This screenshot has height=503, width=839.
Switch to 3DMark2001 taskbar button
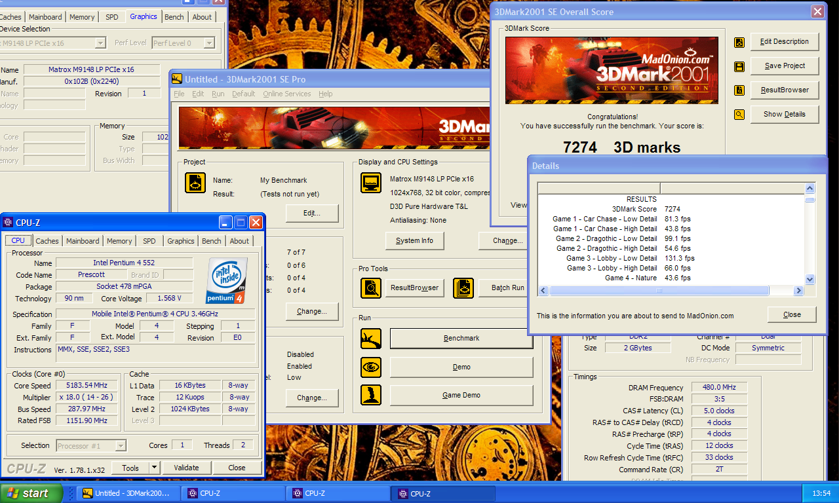tap(127, 493)
